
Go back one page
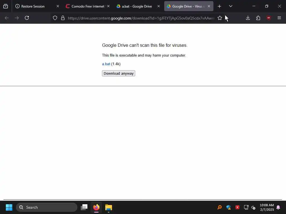(x=7, y=18)
